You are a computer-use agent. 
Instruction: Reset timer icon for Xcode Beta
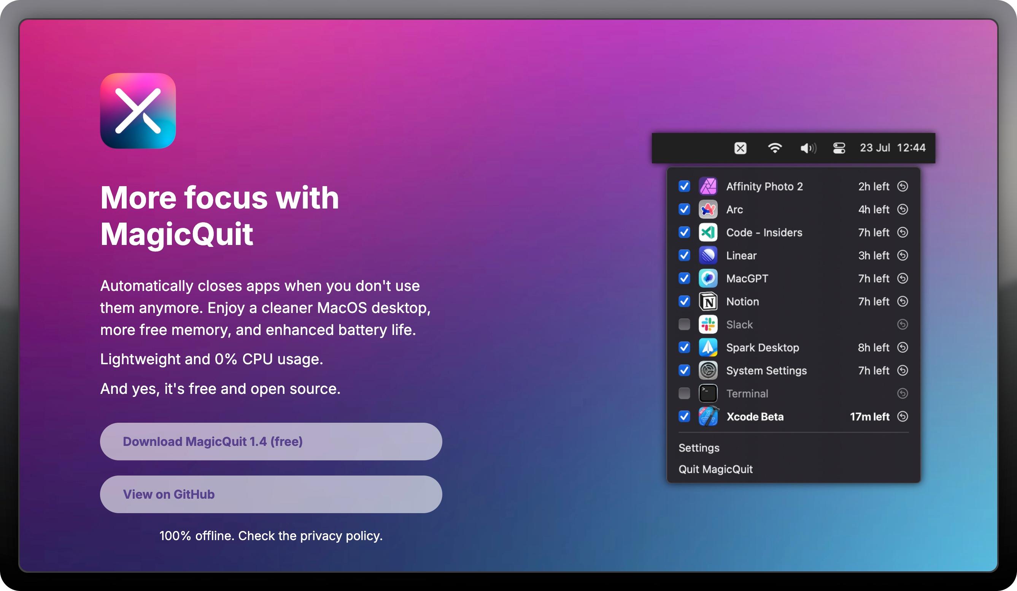(x=903, y=416)
